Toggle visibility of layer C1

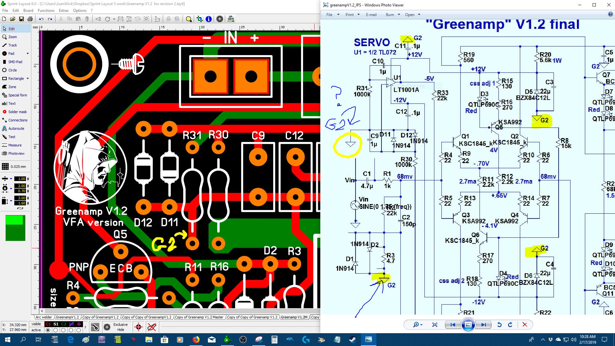tap(48, 324)
